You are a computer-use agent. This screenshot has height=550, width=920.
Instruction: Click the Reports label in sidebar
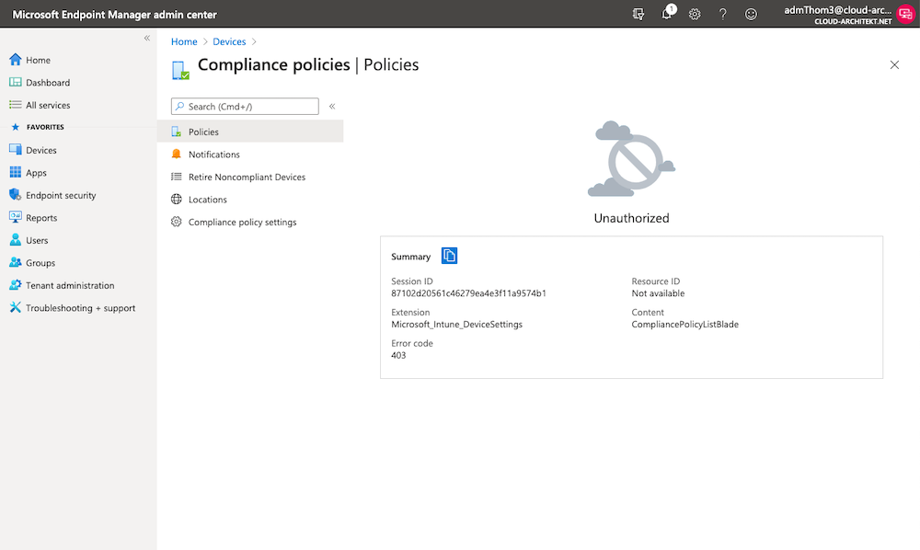pos(41,218)
